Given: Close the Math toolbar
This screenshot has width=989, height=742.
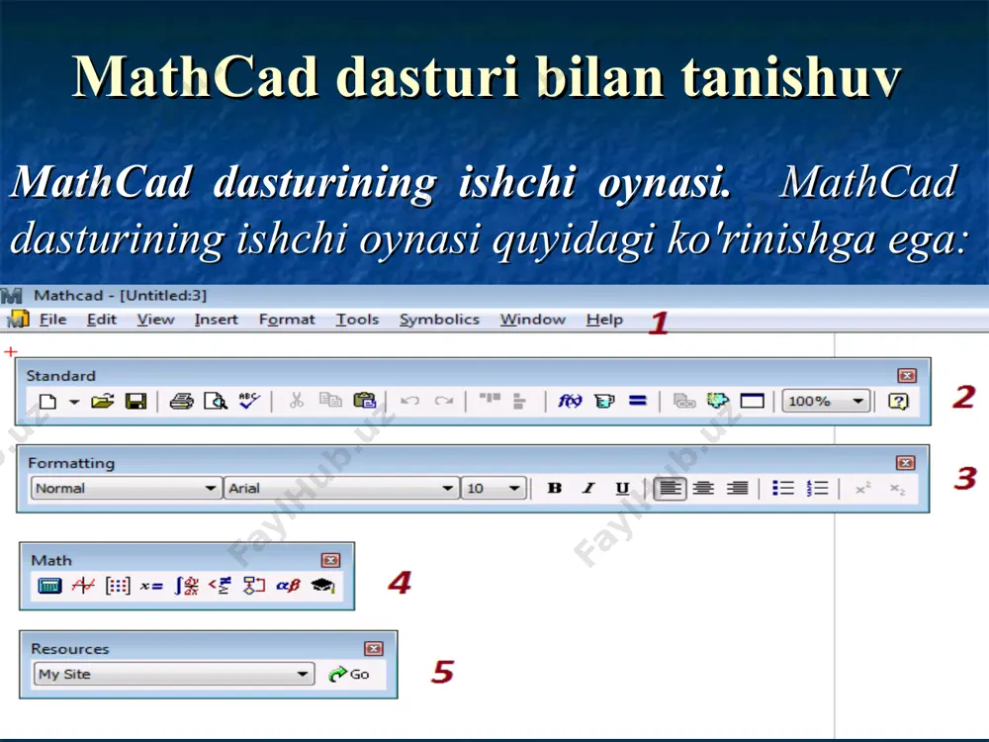Looking at the screenshot, I should point(330,560).
